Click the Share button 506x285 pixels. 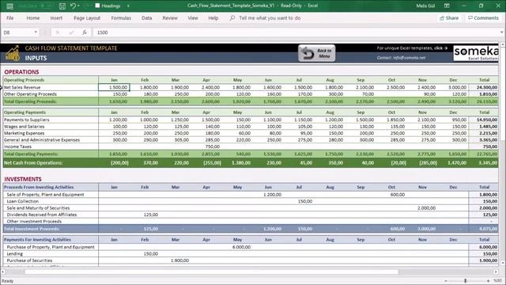coord(449,18)
